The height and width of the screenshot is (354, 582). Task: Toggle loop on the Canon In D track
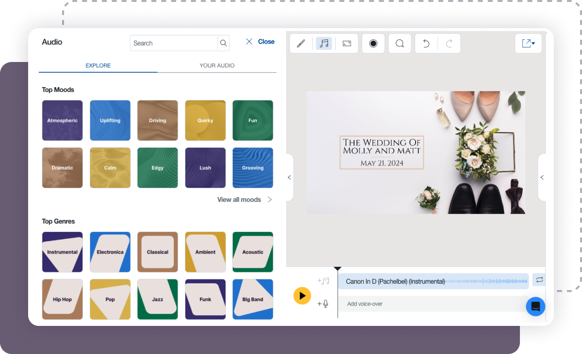[539, 279]
